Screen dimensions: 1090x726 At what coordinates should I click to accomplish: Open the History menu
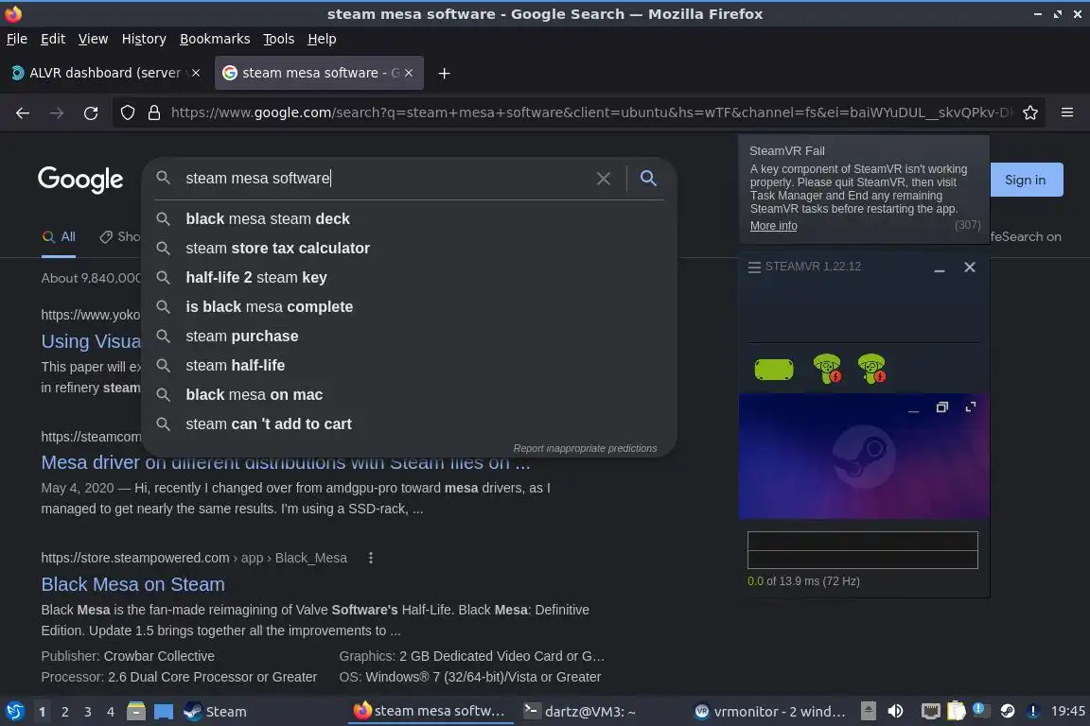point(144,39)
